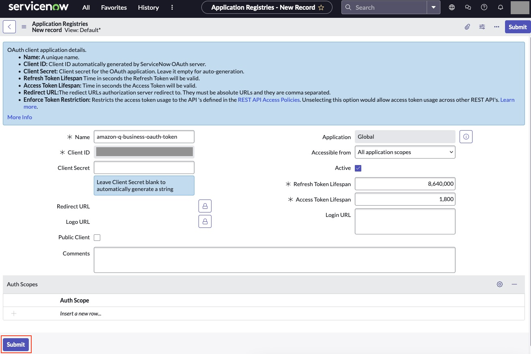The width and height of the screenshot is (531, 354).
Task: Open the more navigation options menu
Action: coord(172,7)
